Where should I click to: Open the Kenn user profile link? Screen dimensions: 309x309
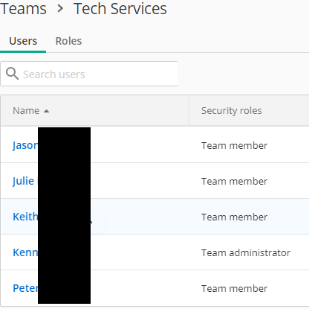click(25, 252)
